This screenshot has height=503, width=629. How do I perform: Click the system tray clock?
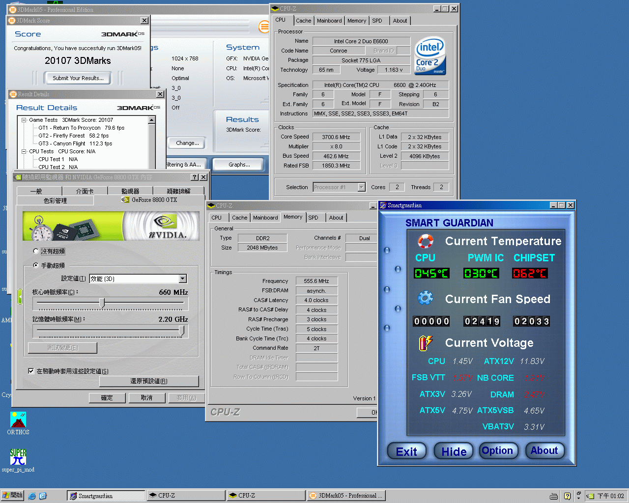click(610, 496)
